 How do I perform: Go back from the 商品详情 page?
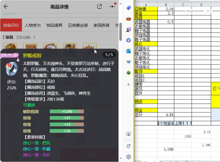click(x=6, y=6)
